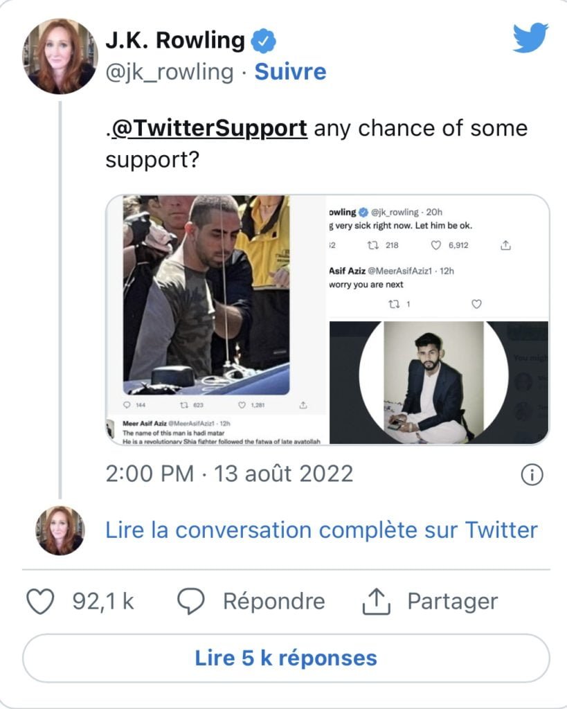Open J.K. Rowling's profile picture at top

click(60, 56)
